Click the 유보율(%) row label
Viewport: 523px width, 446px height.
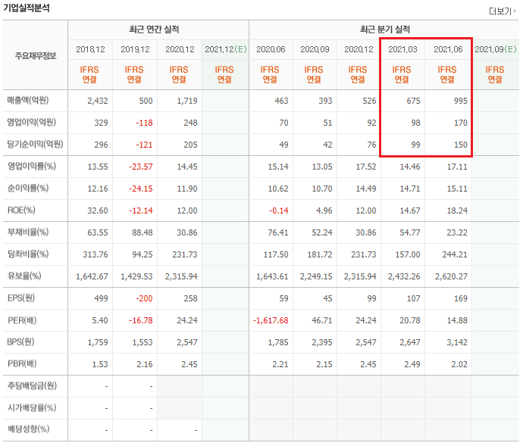coord(24,276)
